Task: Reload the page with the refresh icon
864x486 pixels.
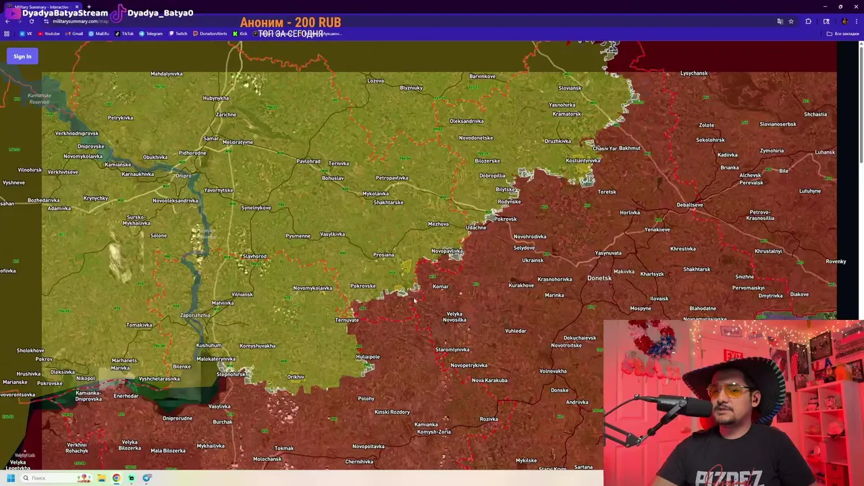Action: [31, 22]
